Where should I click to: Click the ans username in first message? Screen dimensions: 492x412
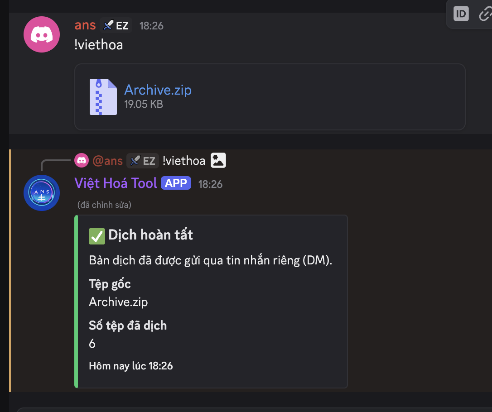pos(85,25)
